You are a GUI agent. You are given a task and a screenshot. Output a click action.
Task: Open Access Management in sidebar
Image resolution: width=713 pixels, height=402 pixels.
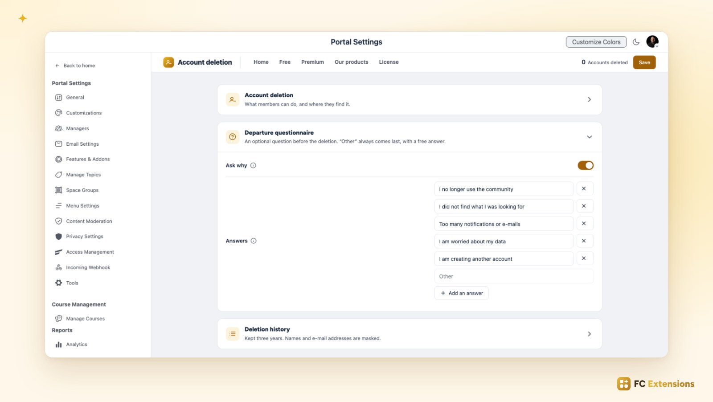click(x=85, y=252)
